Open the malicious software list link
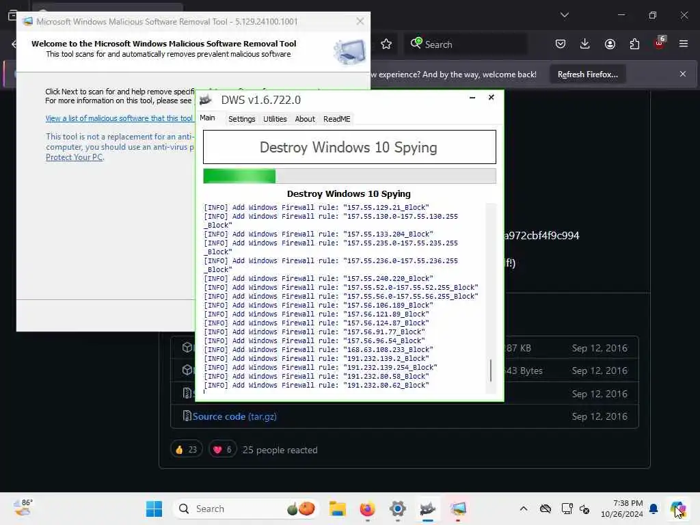Image resolution: width=700 pixels, height=525 pixels. click(119, 118)
